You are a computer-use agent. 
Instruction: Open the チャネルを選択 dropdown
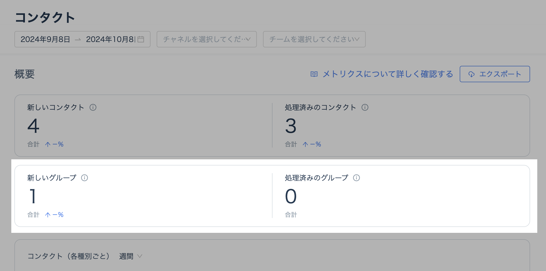coord(206,39)
